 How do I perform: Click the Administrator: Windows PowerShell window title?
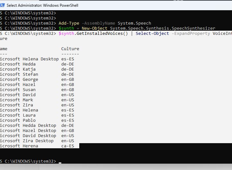[42, 5]
